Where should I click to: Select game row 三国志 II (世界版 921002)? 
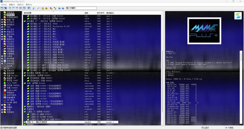pos(71,112)
